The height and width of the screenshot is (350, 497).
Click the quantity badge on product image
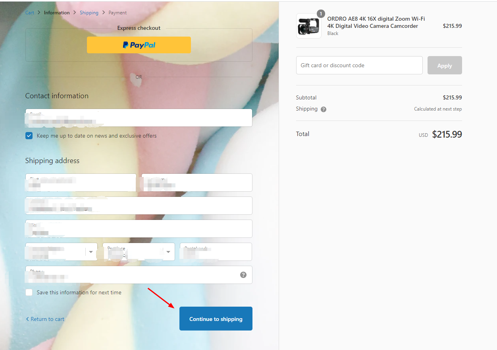click(321, 14)
